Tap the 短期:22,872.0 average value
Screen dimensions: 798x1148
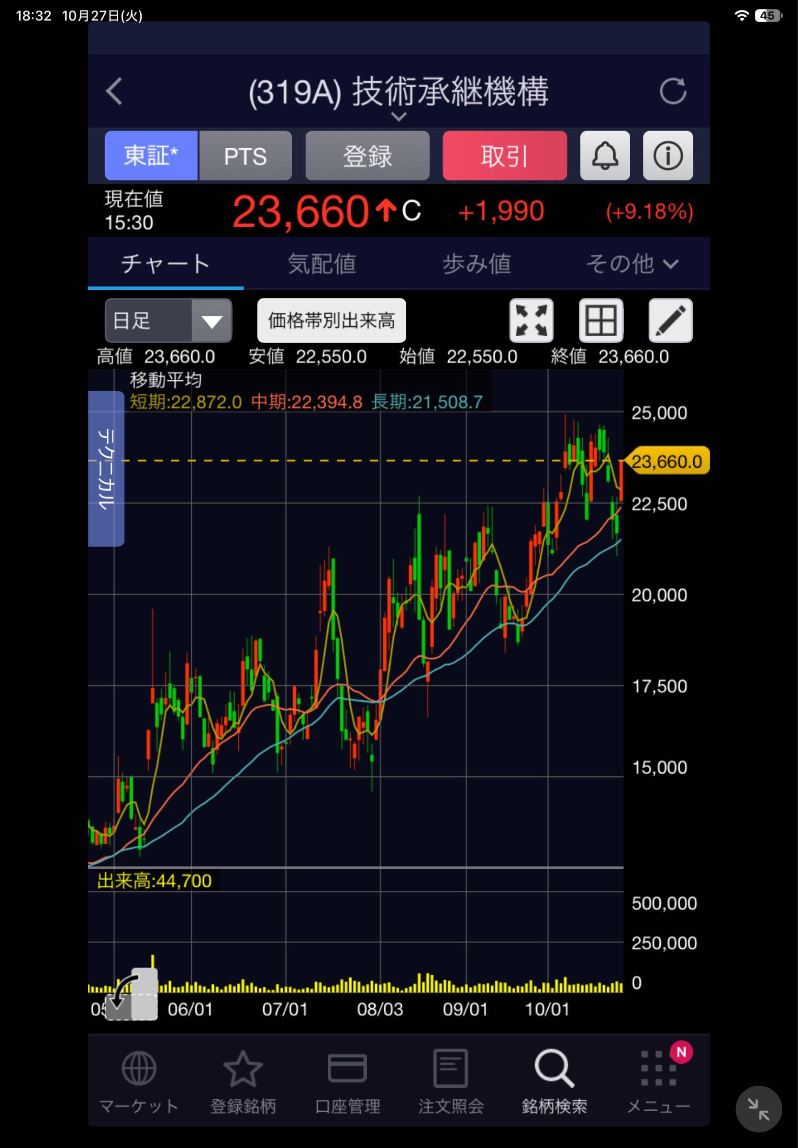click(186, 402)
